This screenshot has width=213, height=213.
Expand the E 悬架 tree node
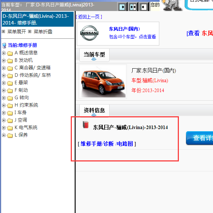point(4,83)
